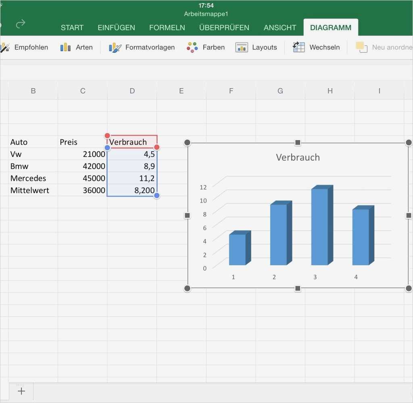The image size is (413, 403).
Task: Click the cell containing Preis
Action: [x=83, y=142]
